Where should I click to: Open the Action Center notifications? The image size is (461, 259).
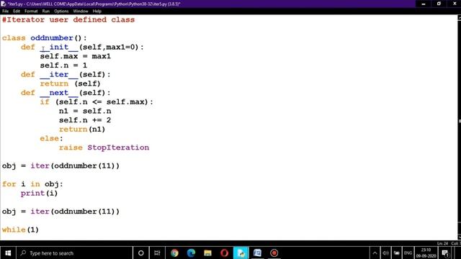[445, 253]
